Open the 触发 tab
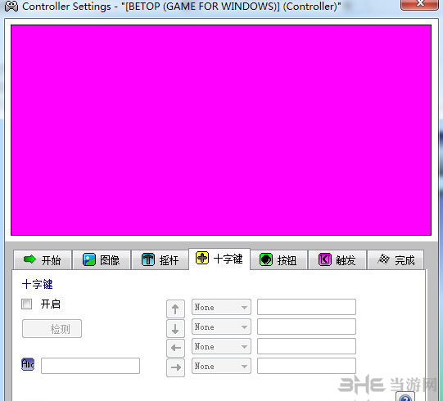The height and width of the screenshot is (401, 443). click(x=337, y=259)
